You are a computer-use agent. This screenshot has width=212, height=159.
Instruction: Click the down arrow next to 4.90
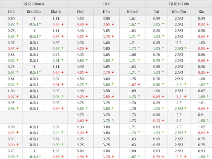[x=87, y=157]
